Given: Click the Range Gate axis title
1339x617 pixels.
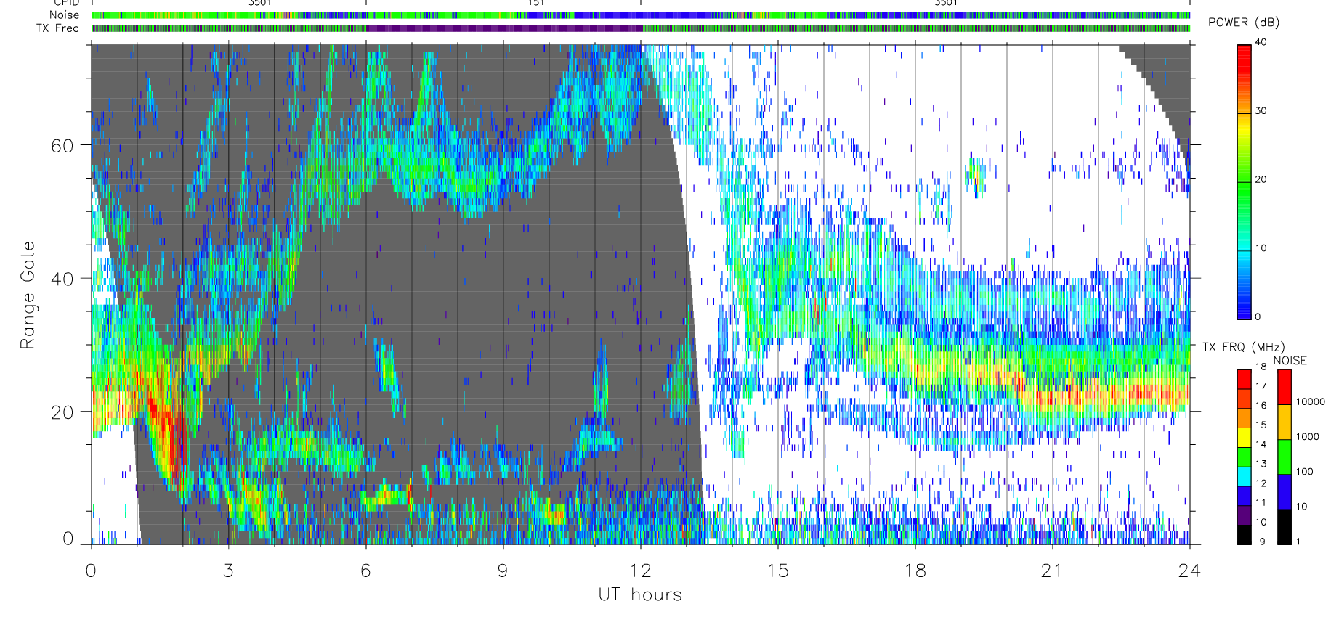Looking at the screenshot, I should [28, 295].
